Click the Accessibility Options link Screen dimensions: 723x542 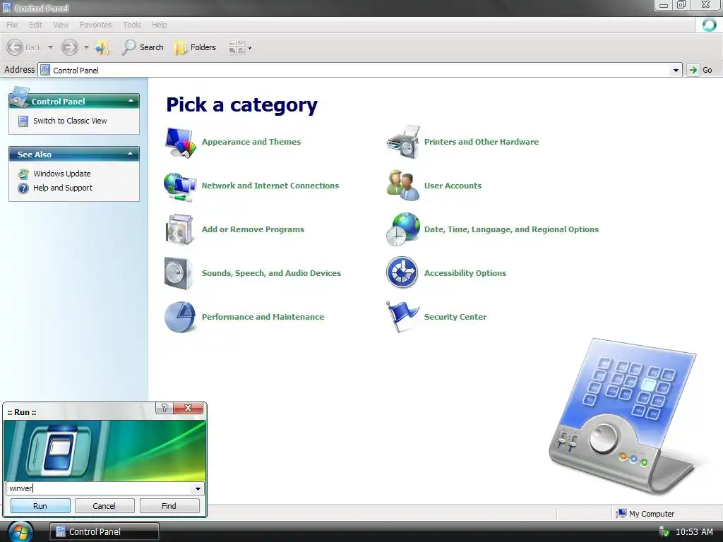point(465,273)
